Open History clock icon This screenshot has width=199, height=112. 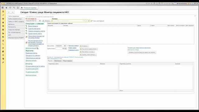[x=10, y=7]
